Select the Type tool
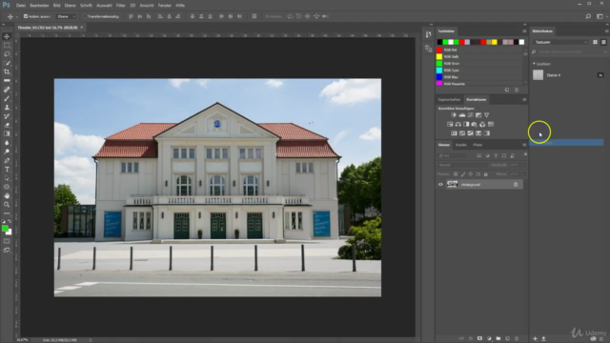 click(x=7, y=170)
